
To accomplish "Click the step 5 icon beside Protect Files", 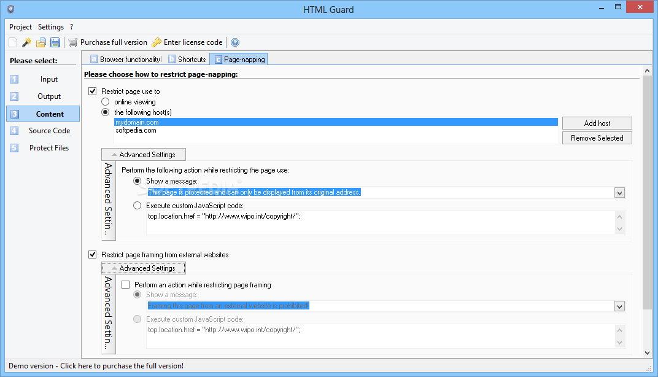I will 14,148.
